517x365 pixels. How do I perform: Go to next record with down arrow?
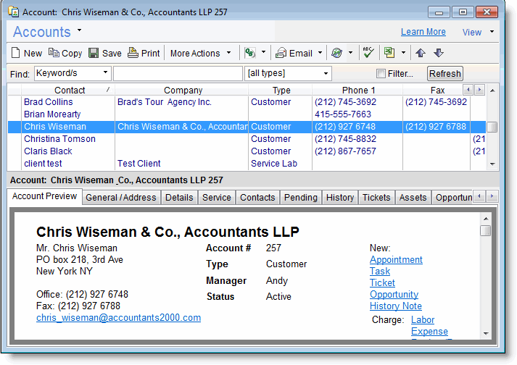438,53
